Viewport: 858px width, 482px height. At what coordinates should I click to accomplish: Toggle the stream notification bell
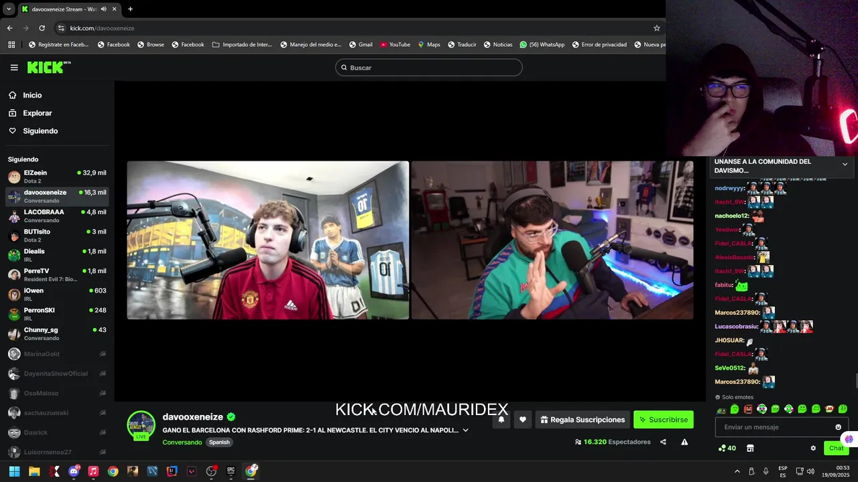click(x=501, y=420)
